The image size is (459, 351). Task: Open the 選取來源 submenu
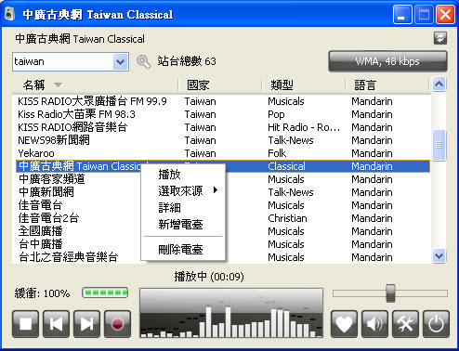point(183,191)
